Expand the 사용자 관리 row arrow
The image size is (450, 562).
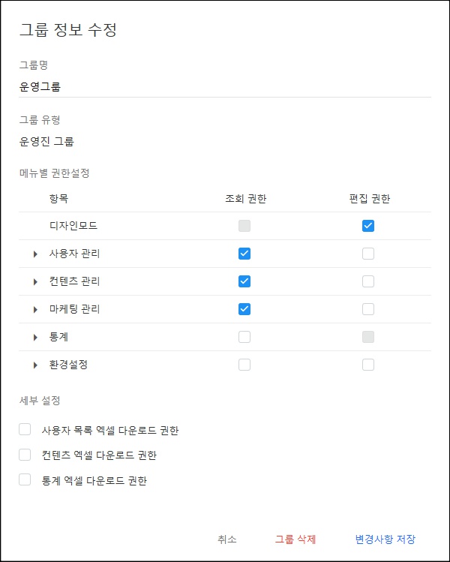pos(35,254)
